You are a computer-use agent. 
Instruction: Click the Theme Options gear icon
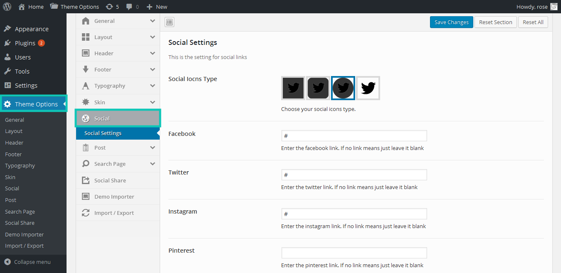coord(7,104)
